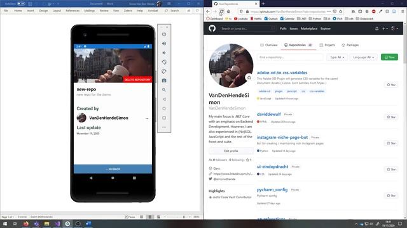Click emulator power button icon
This screenshot has width=407, height=228.
point(164,34)
